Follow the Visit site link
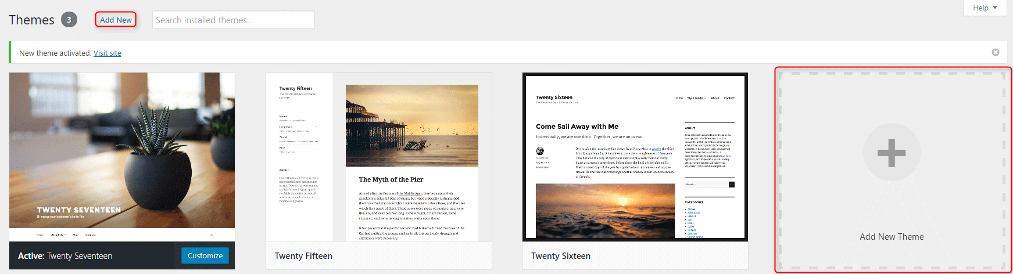 pos(107,53)
